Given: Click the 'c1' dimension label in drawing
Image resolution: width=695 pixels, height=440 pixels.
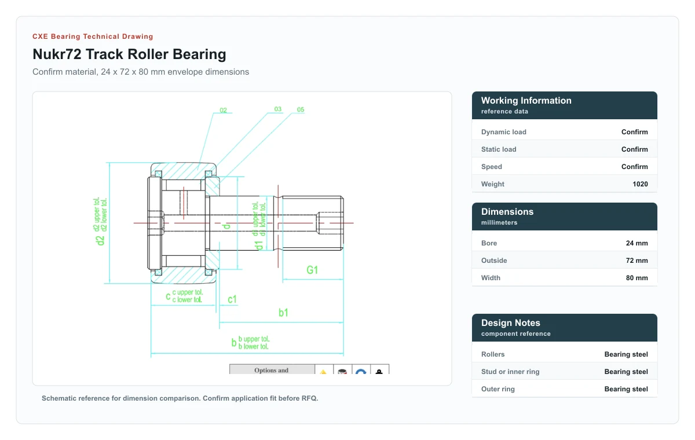Looking at the screenshot, I should click(x=232, y=299).
